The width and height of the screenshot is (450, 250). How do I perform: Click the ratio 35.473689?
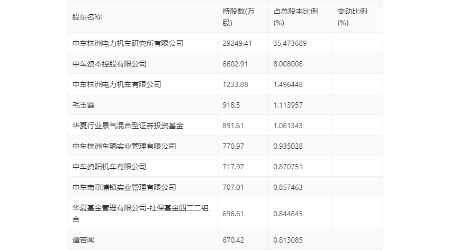[x=290, y=43]
